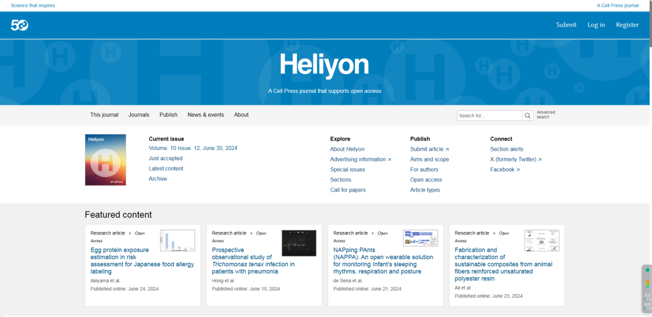Open the News & events menu

tap(206, 115)
